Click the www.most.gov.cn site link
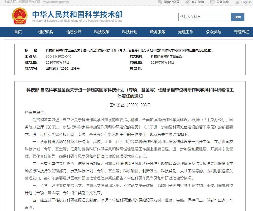Image resolution: width=253 pixels, height=211 pixels. [56, 2]
